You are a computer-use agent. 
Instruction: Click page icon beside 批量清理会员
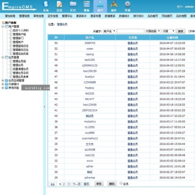(x=11, y=69)
